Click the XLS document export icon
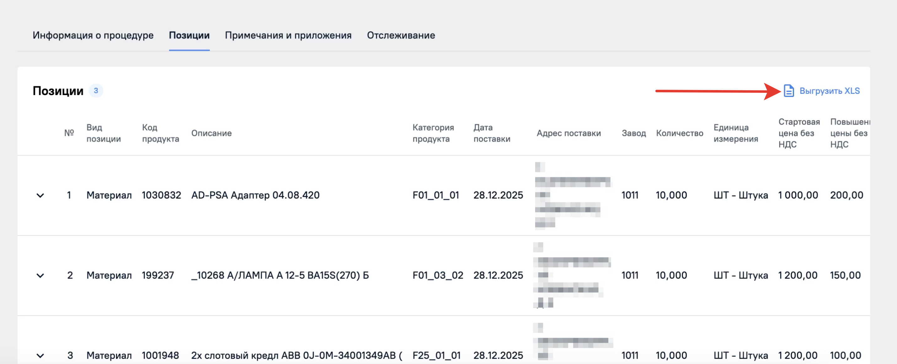 point(789,91)
